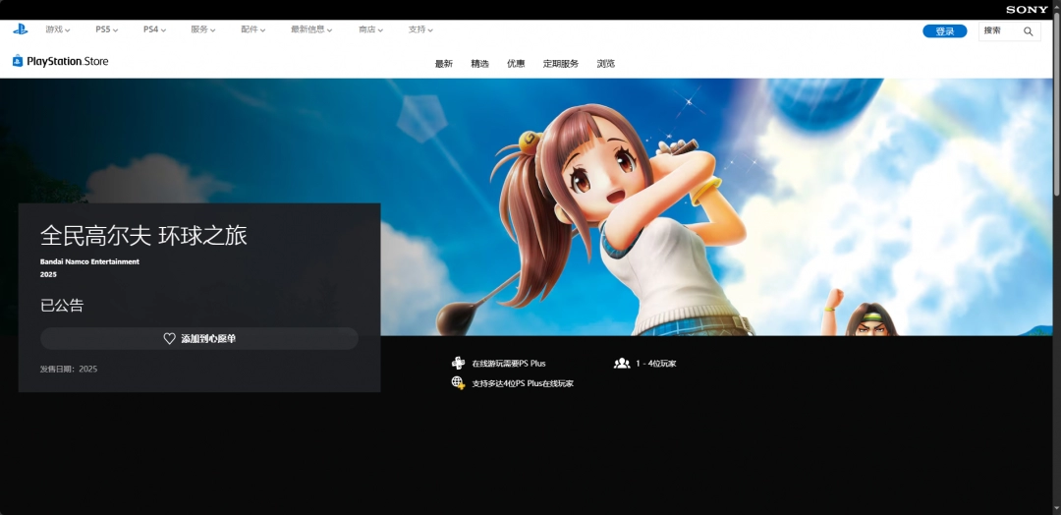
Task: Expand the 最新信息 dropdown menu
Action: 311,30
